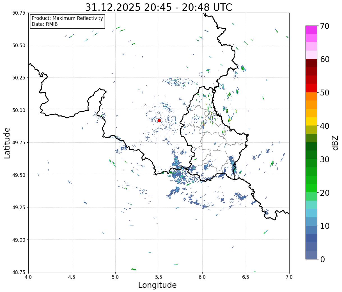Screen dimensions: 342x292
Task: Click the magenta top colorbar segment
Action: 311,30
